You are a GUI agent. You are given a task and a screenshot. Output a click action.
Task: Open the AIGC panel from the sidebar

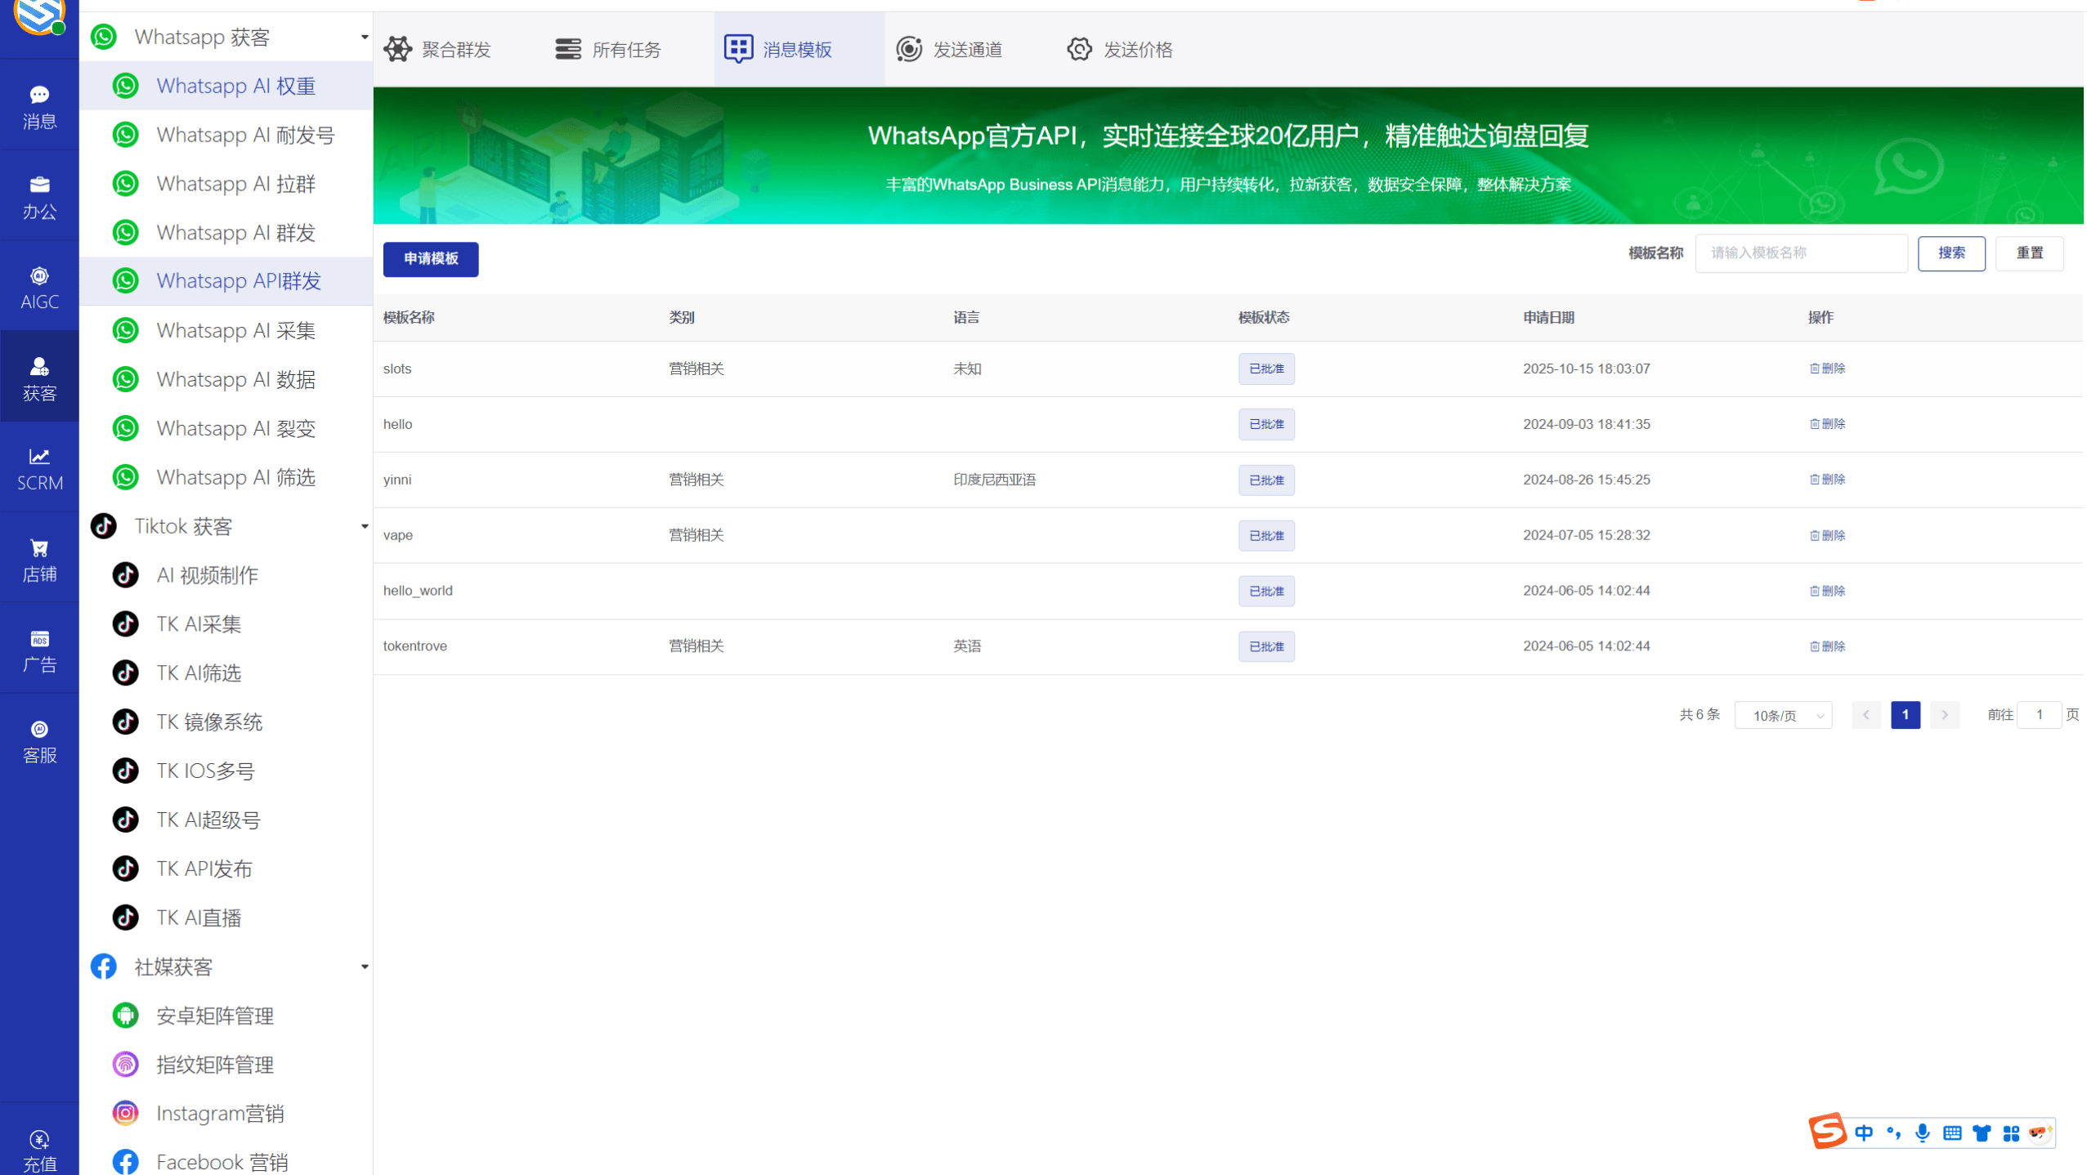[x=39, y=286]
